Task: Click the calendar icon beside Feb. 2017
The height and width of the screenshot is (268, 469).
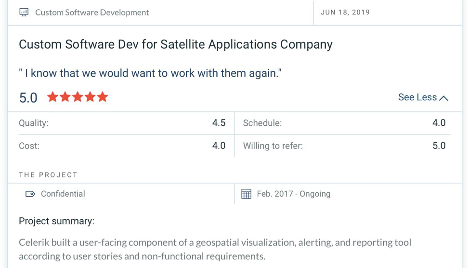Action: click(x=246, y=194)
